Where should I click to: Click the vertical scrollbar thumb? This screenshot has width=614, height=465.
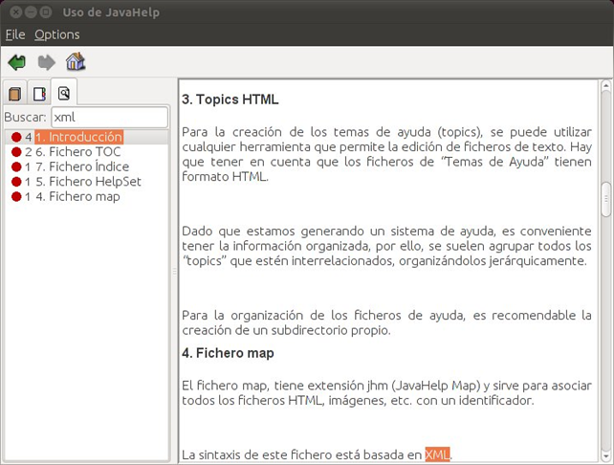[605, 199]
